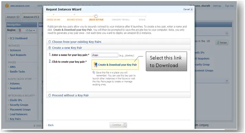Screen dimensions: 245x133
Task: Open Key Pairs in the navigation panel
Action: pos(15,119)
